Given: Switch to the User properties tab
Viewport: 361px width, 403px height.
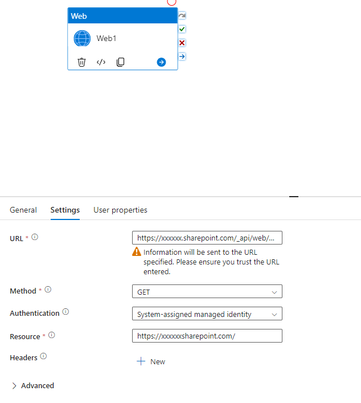Looking at the screenshot, I should click(120, 210).
